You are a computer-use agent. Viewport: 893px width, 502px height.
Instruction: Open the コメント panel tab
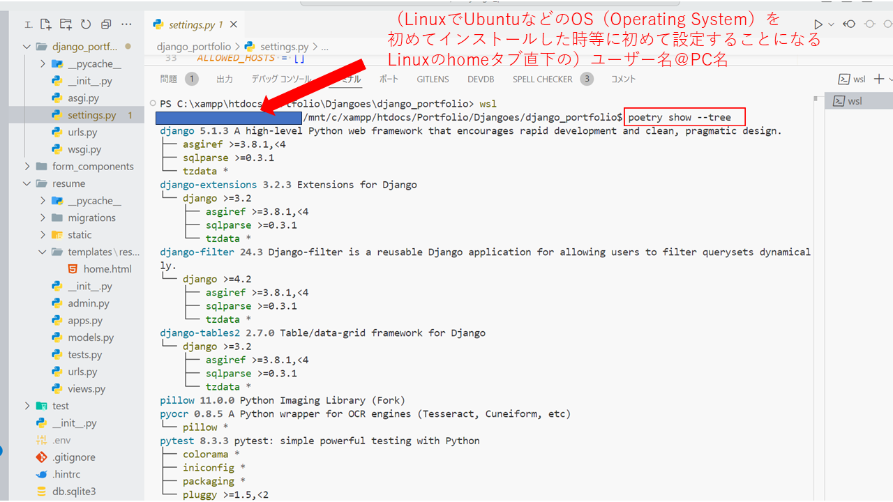624,79
